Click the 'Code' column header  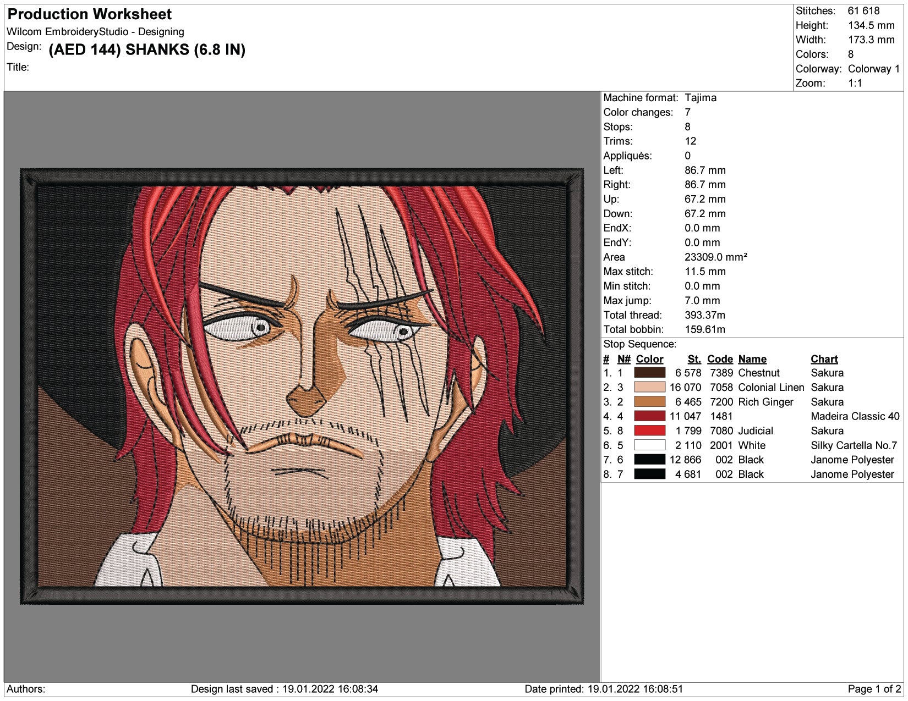(720, 359)
